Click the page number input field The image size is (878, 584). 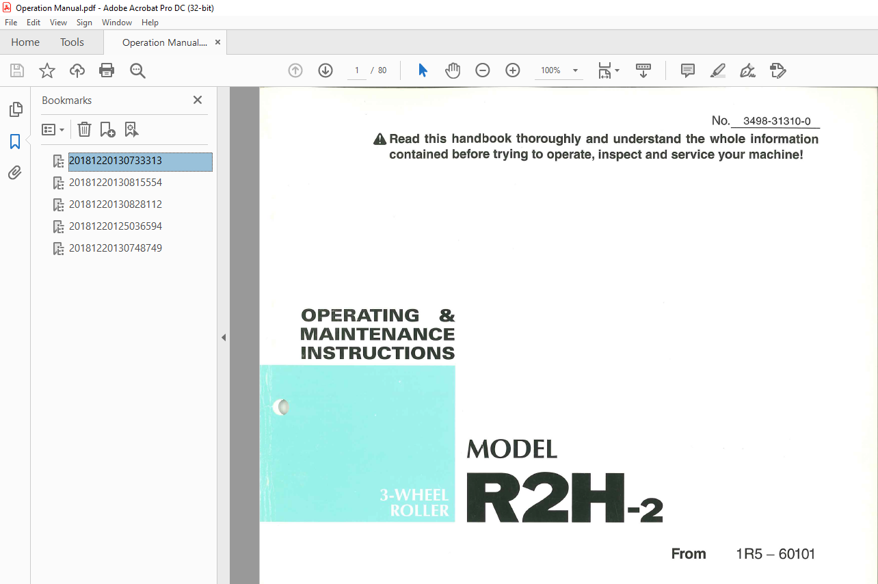[357, 70]
